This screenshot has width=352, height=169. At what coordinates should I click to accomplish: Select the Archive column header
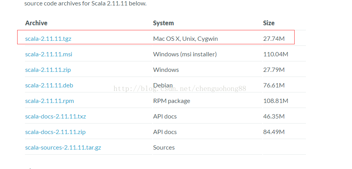pos(36,23)
